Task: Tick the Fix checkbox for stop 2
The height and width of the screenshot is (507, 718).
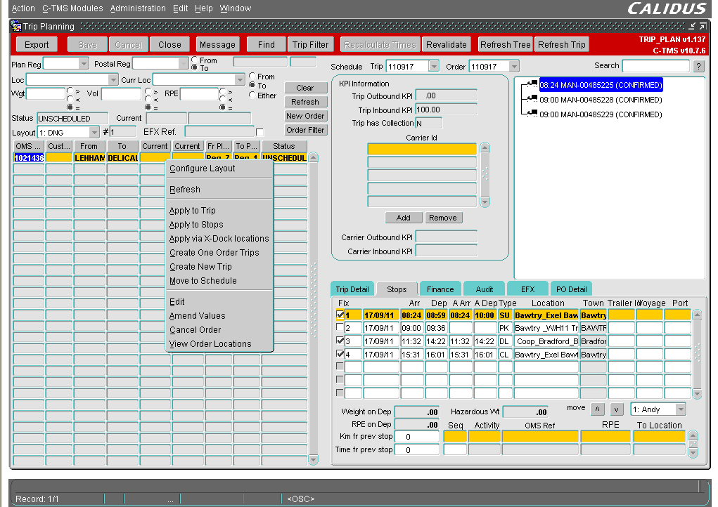Action: point(340,327)
